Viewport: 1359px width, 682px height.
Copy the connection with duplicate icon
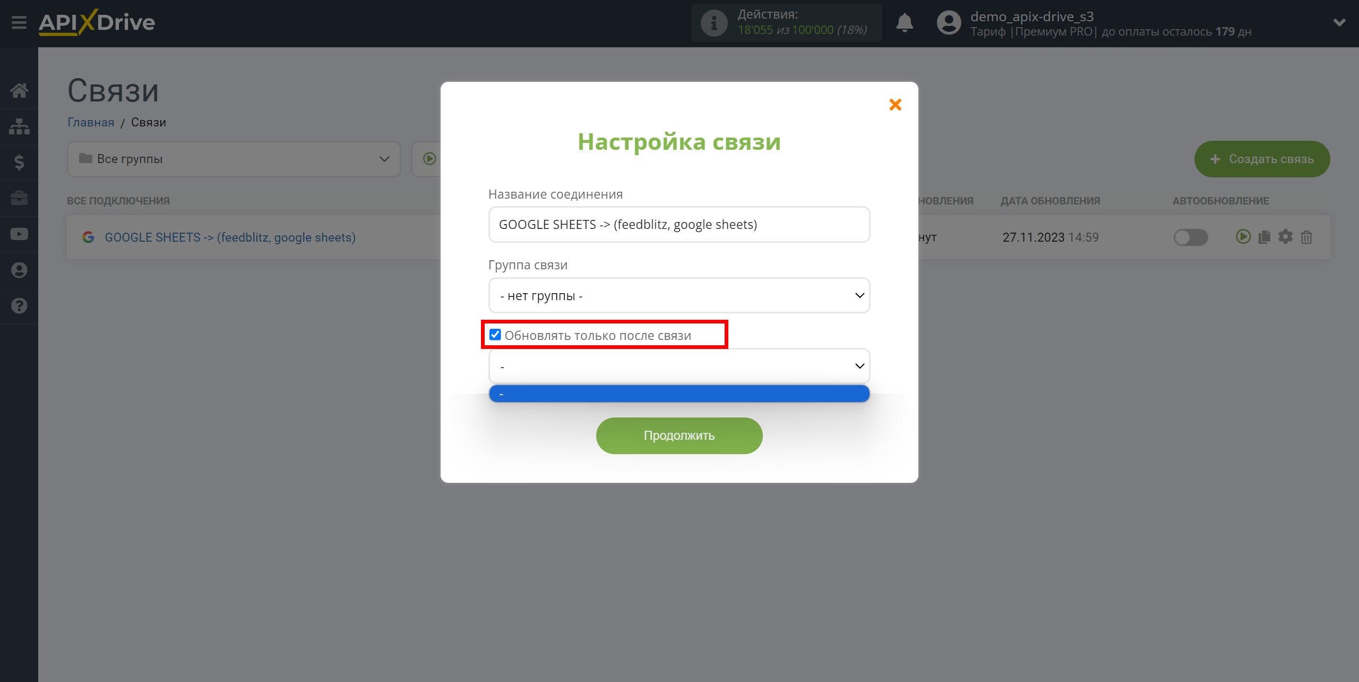pyautogui.click(x=1264, y=237)
